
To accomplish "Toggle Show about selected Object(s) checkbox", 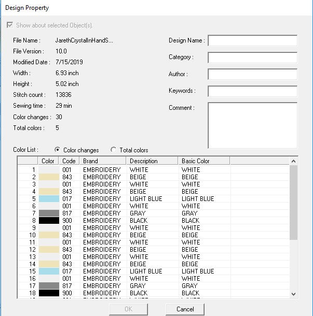I will click(x=10, y=25).
